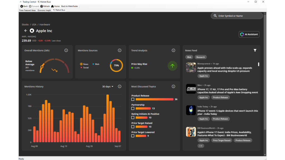
Task: Check the Price Target Lowered checkbox
Action: tap(133, 136)
